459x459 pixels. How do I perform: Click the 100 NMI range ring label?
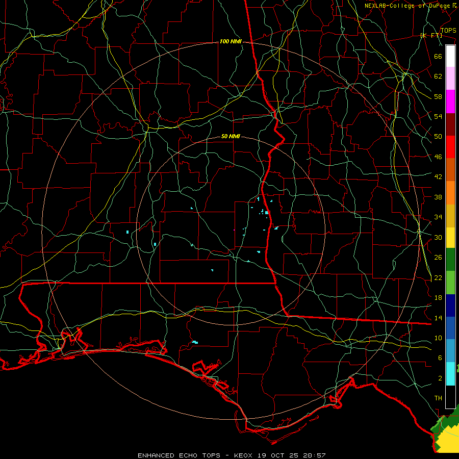pos(231,42)
